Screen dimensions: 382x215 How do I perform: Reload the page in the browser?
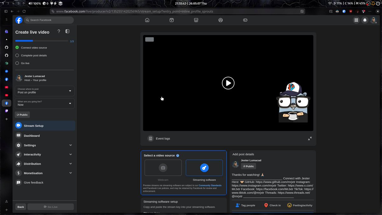[x=24, y=11]
